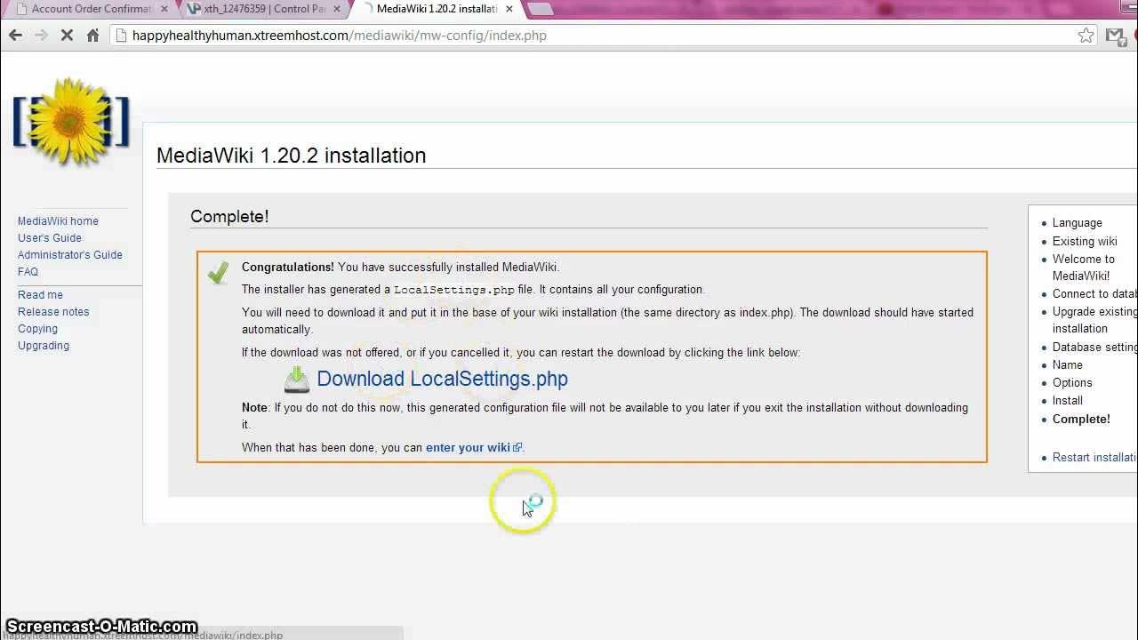The height and width of the screenshot is (640, 1138).
Task: Click the Upgrade existing installation step
Action: coord(1094,320)
